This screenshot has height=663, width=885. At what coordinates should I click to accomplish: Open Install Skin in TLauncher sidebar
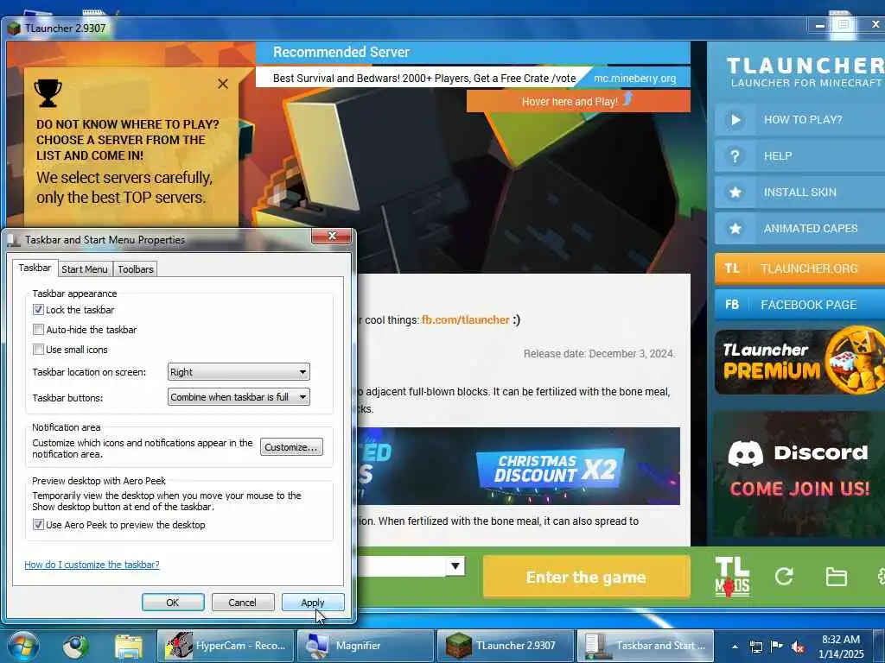[799, 193]
